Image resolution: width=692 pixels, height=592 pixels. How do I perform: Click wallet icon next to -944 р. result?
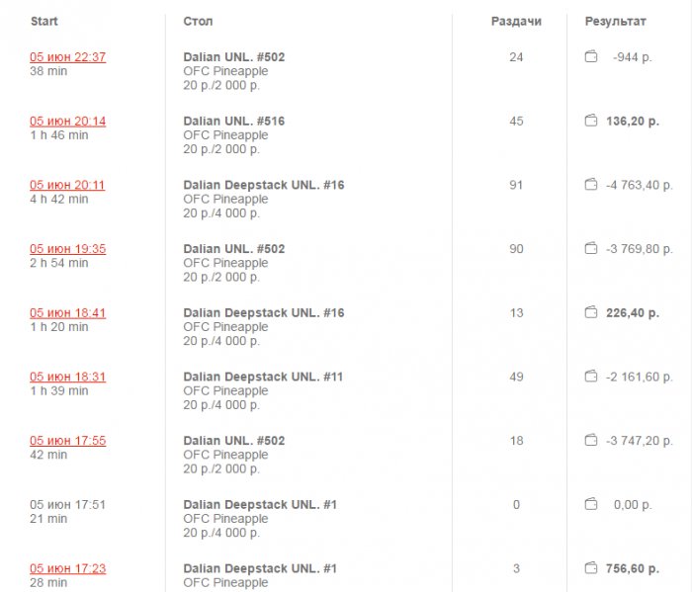click(x=591, y=57)
